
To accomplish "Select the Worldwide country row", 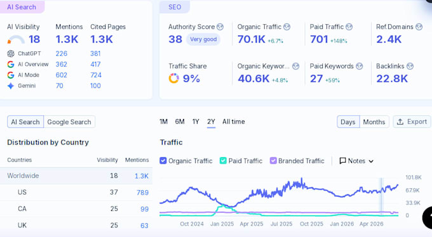I will click(76, 176).
